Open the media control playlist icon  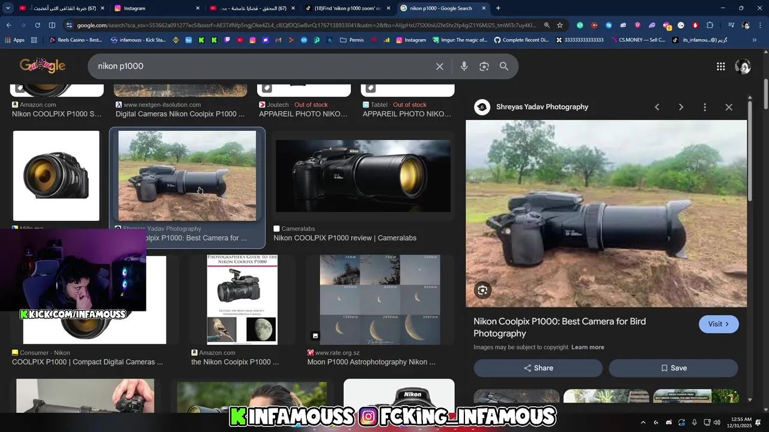pyautogui.click(x=731, y=25)
